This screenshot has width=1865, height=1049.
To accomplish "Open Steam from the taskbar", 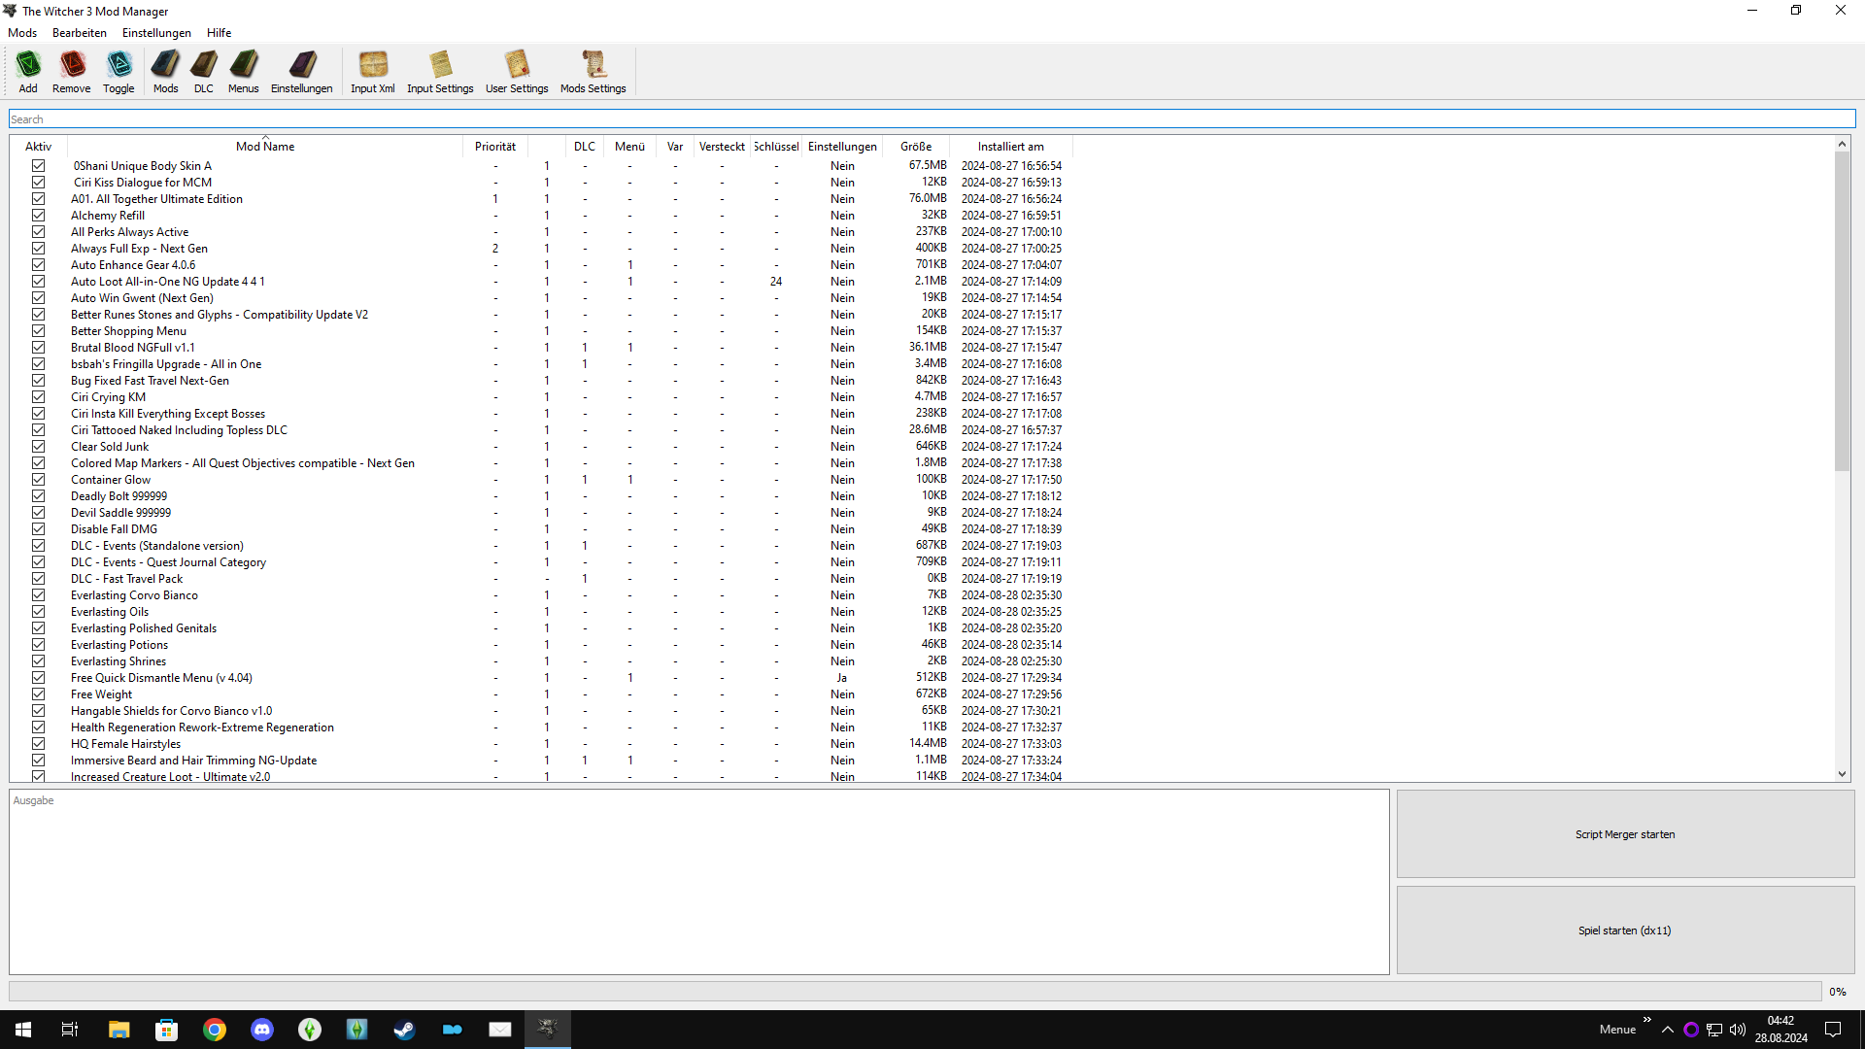I will pyautogui.click(x=405, y=1030).
